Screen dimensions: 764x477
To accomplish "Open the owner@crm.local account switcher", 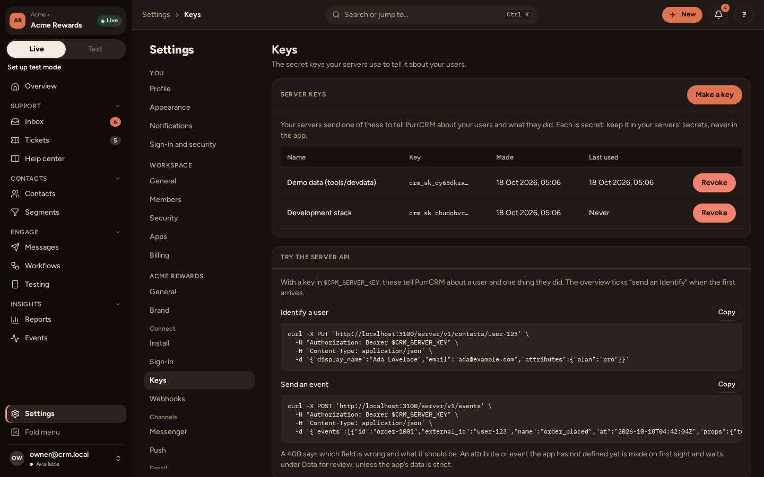I will pyautogui.click(x=66, y=458).
